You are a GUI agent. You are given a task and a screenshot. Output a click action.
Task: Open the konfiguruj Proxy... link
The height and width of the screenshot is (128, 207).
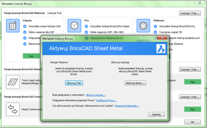pos(106,100)
